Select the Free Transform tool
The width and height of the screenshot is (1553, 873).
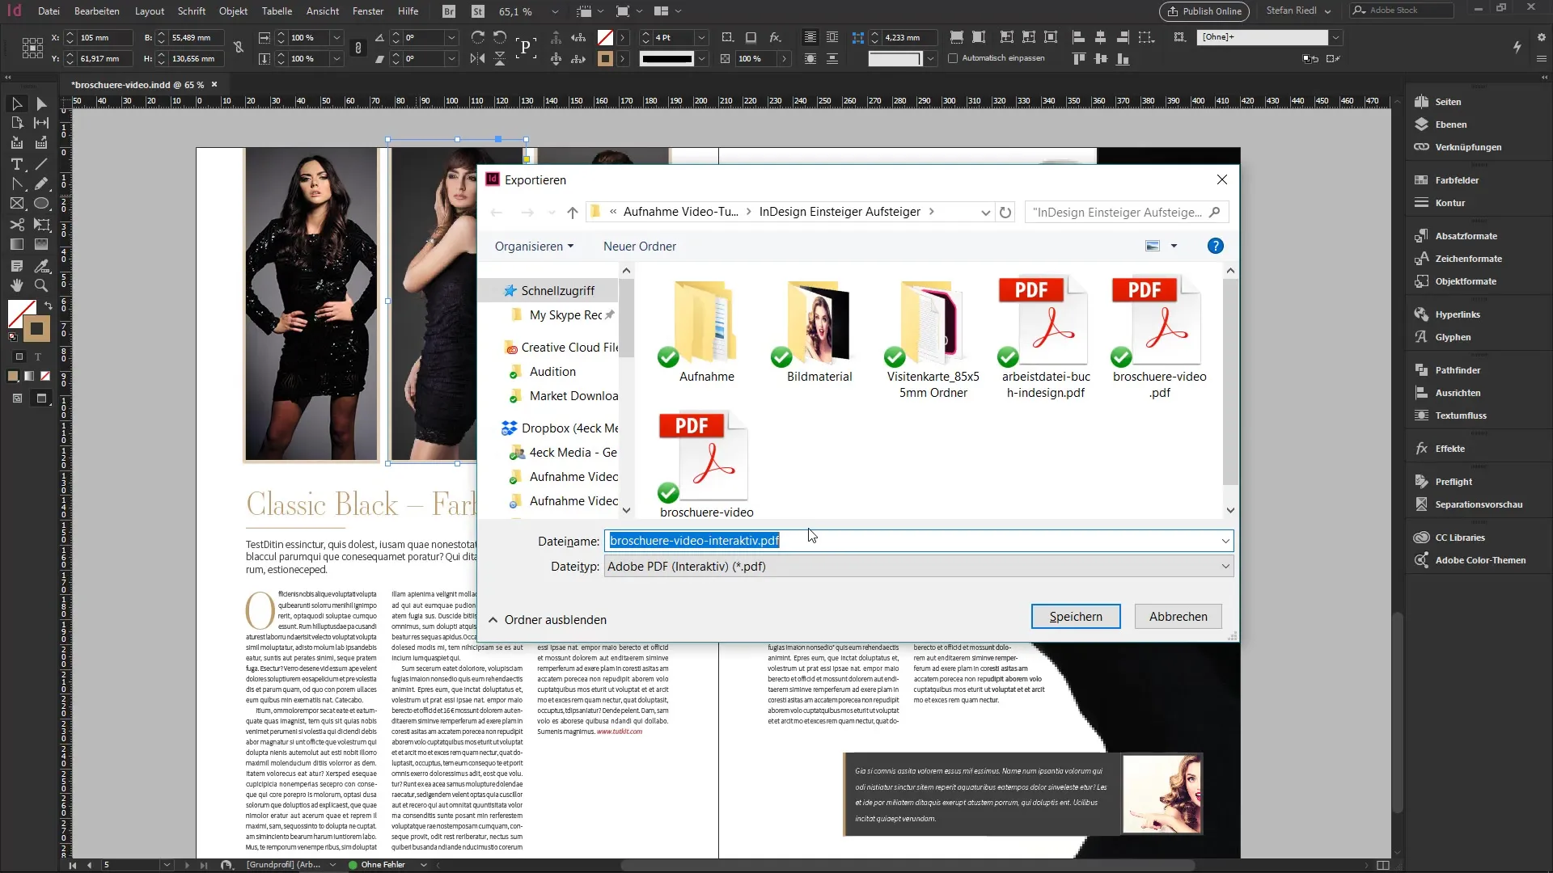click(x=41, y=225)
